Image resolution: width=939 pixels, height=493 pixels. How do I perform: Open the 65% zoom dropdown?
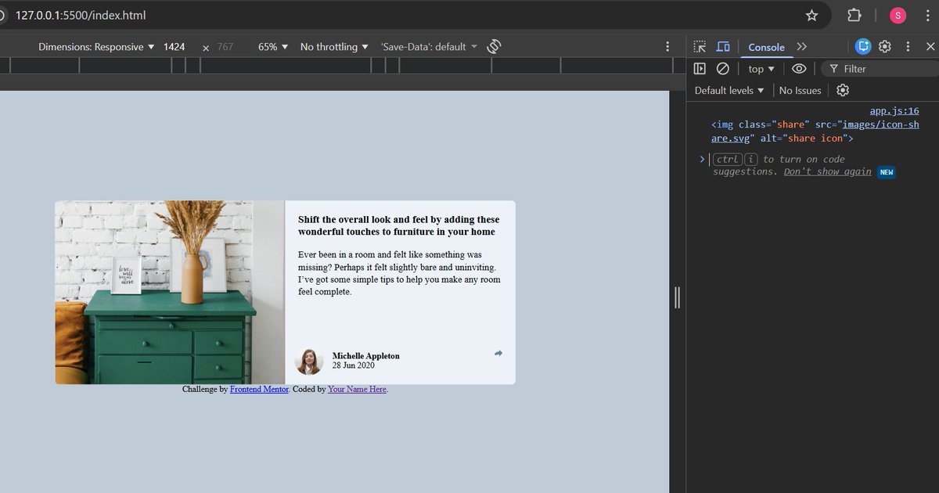[x=273, y=47]
